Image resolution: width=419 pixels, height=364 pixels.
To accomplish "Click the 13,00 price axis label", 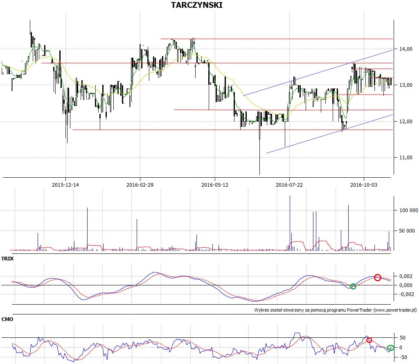I will point(406,85).
